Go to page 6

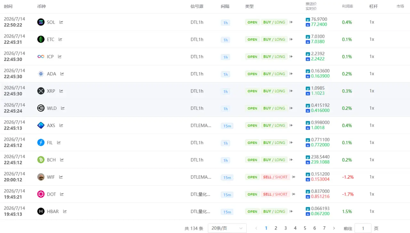click(x=315, y=228)
